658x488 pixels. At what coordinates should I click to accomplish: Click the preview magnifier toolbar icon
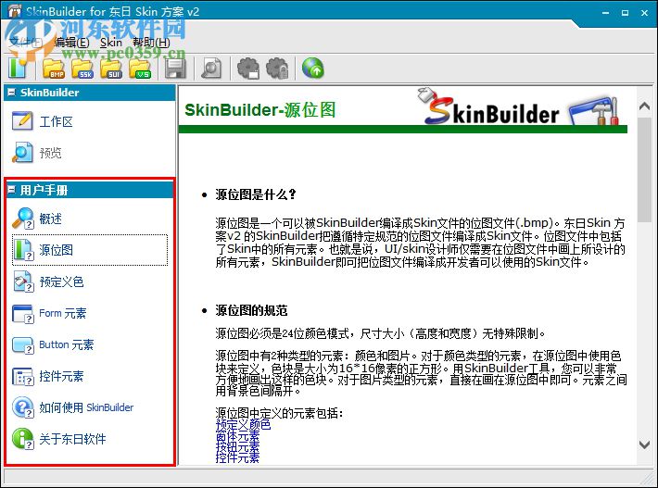[x=211, y=69]
